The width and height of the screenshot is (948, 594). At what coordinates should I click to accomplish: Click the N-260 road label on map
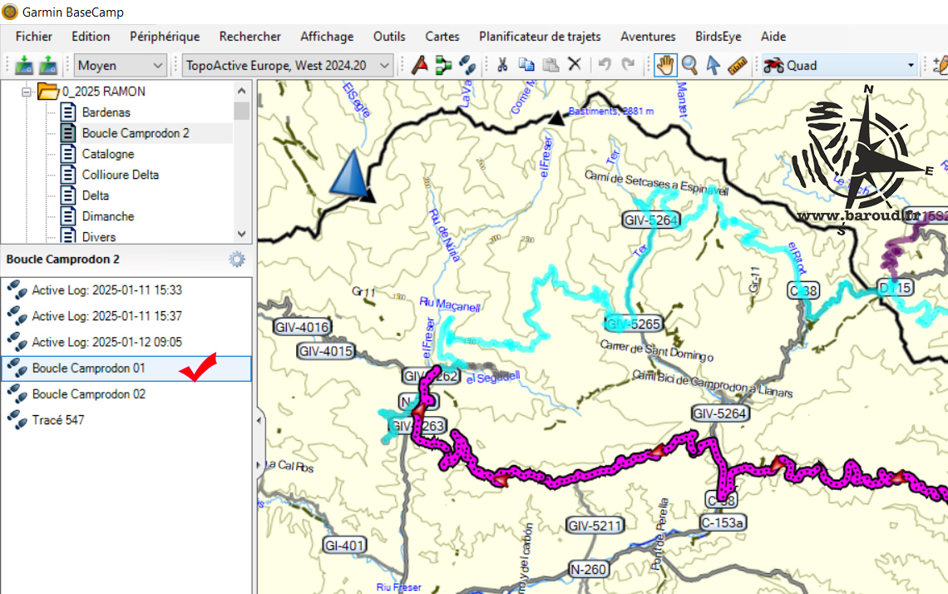pyautogui.click(x=588, y=569)
